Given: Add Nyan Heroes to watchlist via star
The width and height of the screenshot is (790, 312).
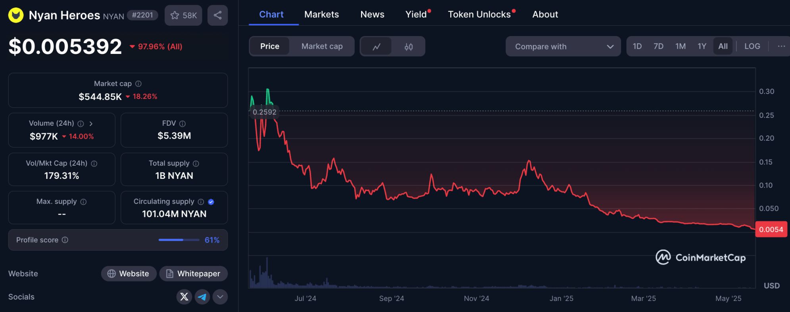Looking at the screenshot, I should click(183, 15).
